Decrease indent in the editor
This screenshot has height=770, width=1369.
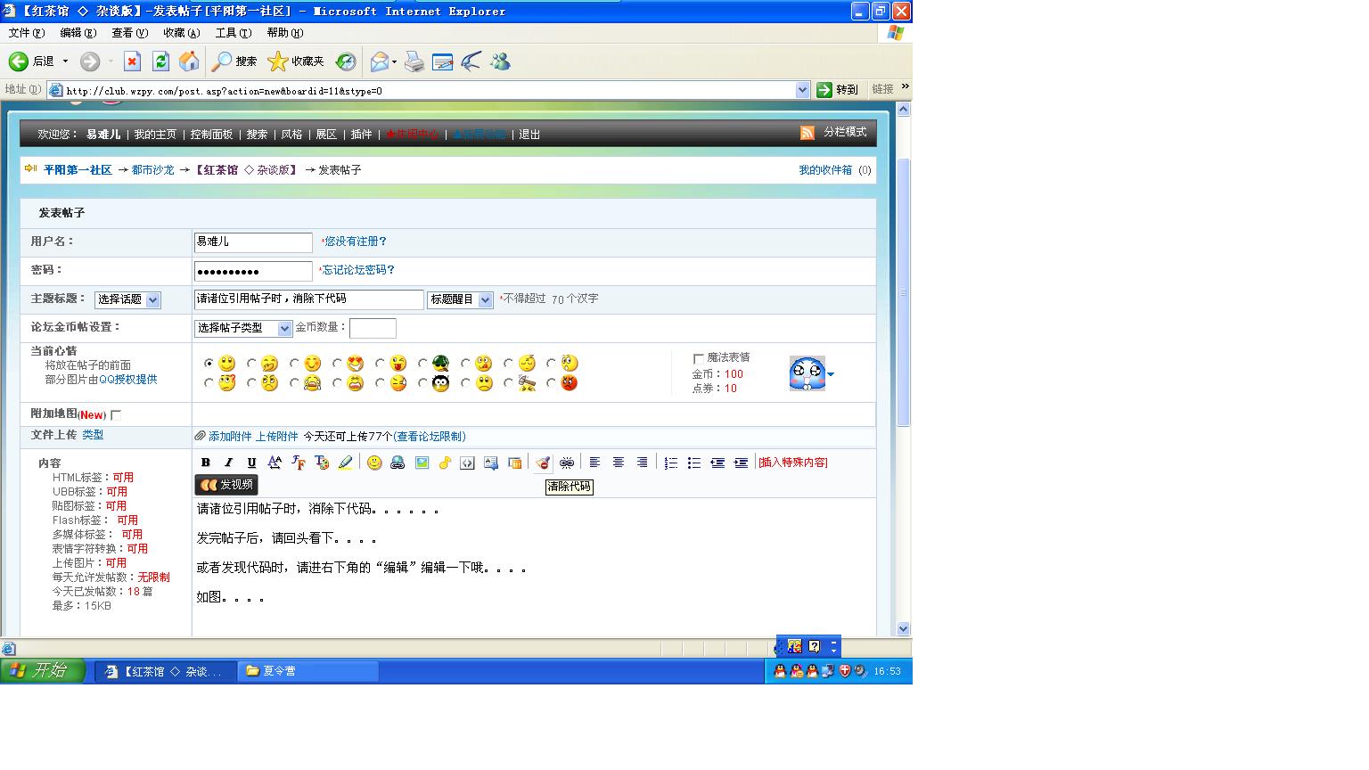717,463
